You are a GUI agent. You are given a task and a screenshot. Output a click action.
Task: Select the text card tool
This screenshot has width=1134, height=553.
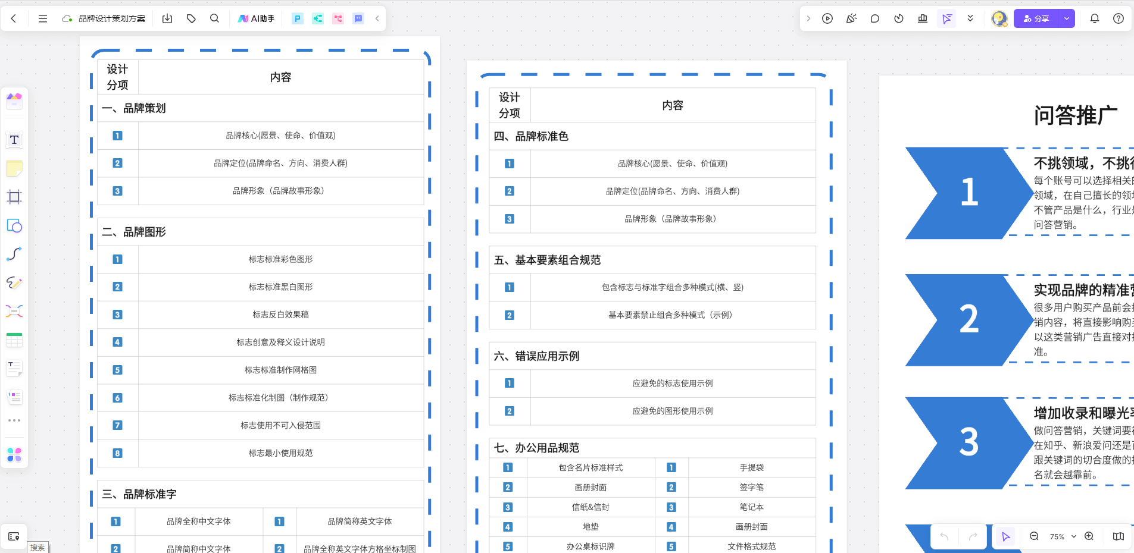pos(14,368)
